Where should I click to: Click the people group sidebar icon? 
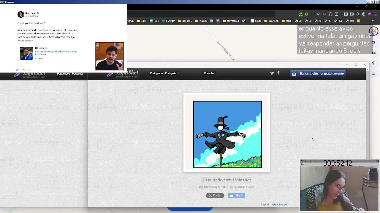[x=373, y=53]
